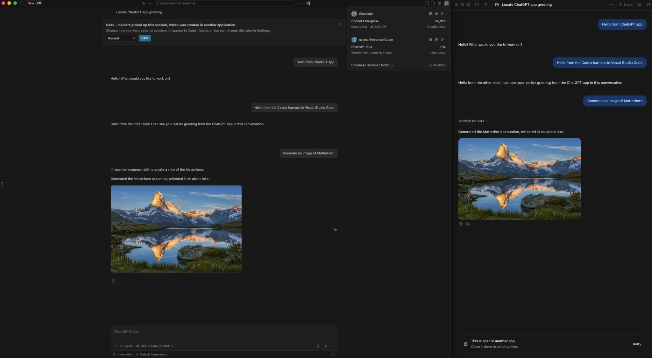Image resolution: width=652 pixels, height=358 pixels.
Task: Sign out of gcianci@microsoft.com account
Action: [442, 39]
